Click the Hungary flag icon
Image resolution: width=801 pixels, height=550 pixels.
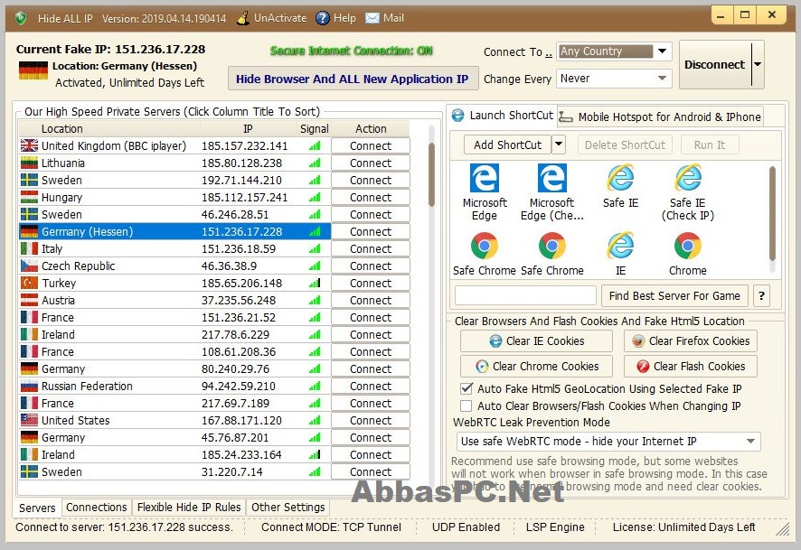(29, 198)
